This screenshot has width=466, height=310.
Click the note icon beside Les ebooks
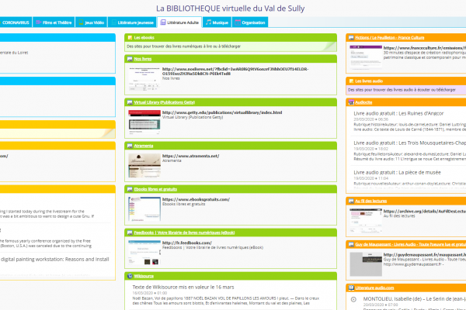coord(130,38)
